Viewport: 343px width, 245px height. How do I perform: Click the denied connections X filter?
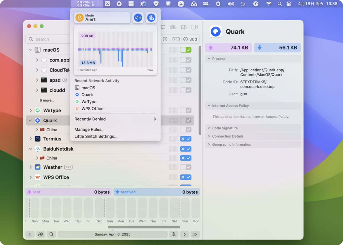(176, 39)
